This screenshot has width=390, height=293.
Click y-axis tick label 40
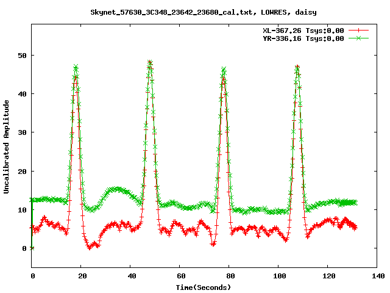pyautogui.click(x=22, y=94)
